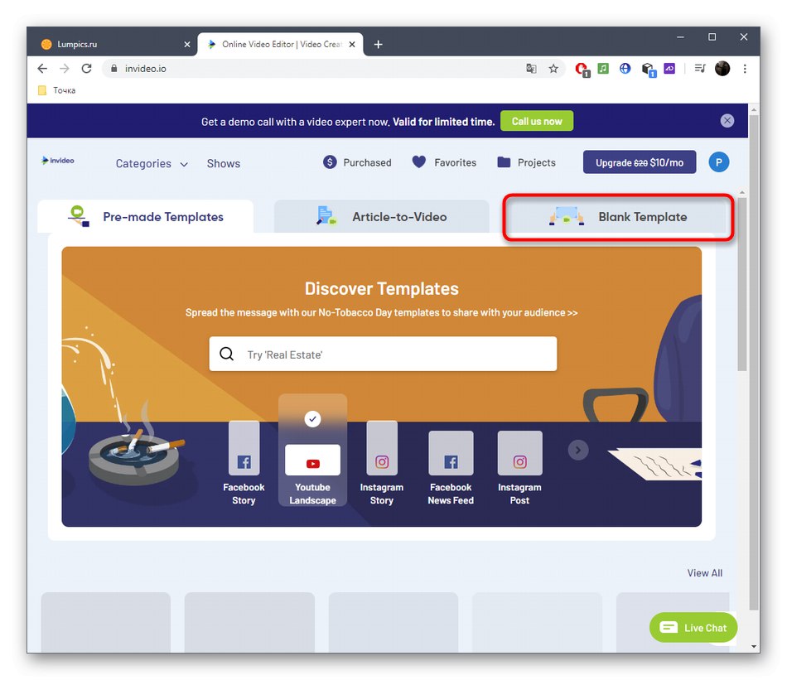Screen dimensions: 787x680
Task: Open the green music note extension
Action: [x=603, y=68]
